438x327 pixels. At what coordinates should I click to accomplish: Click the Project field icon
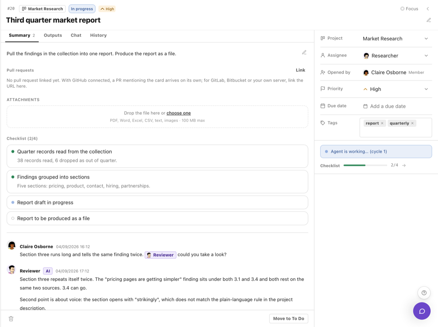coord(323,38)
